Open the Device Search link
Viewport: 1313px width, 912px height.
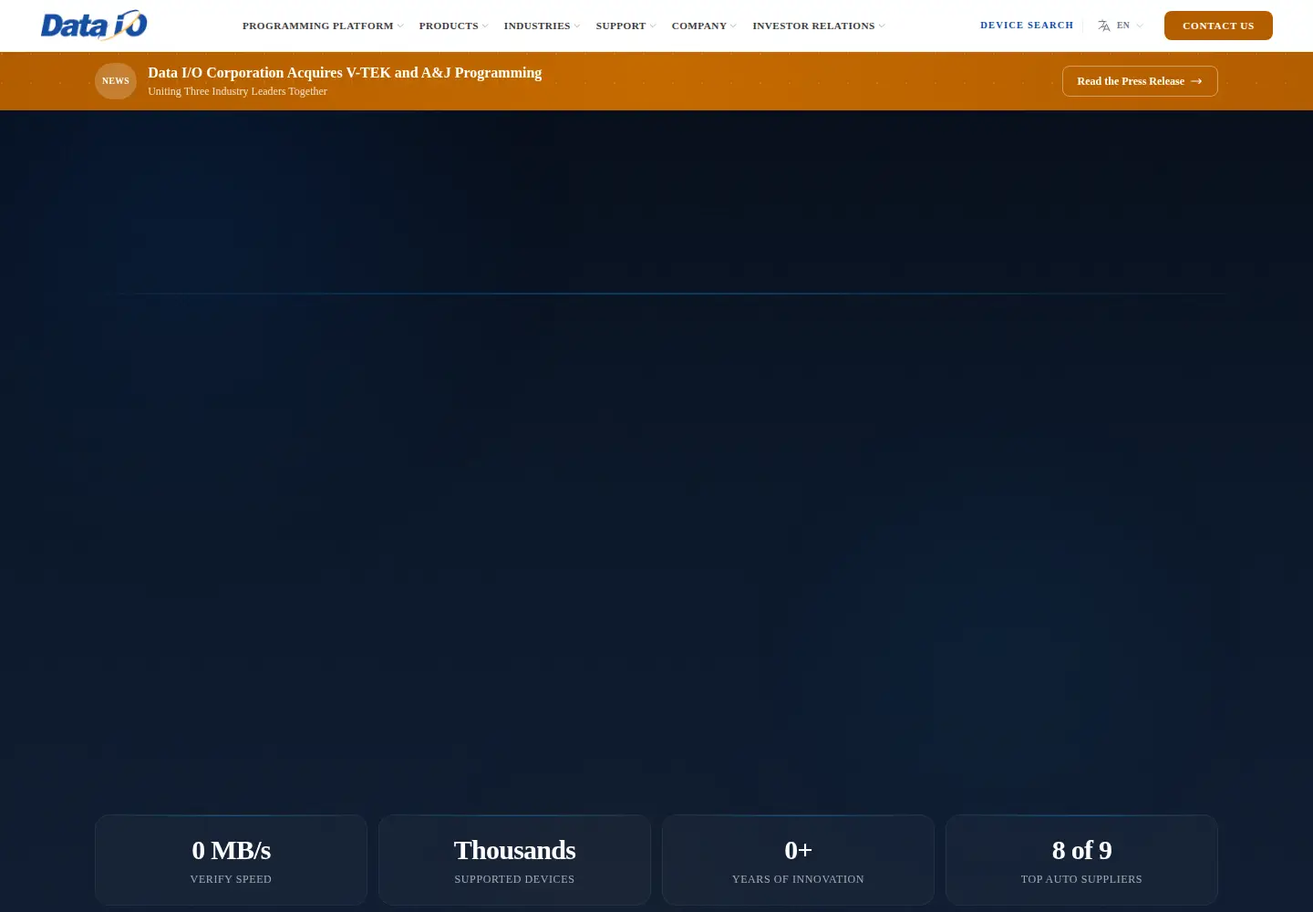pos(1027,26)
